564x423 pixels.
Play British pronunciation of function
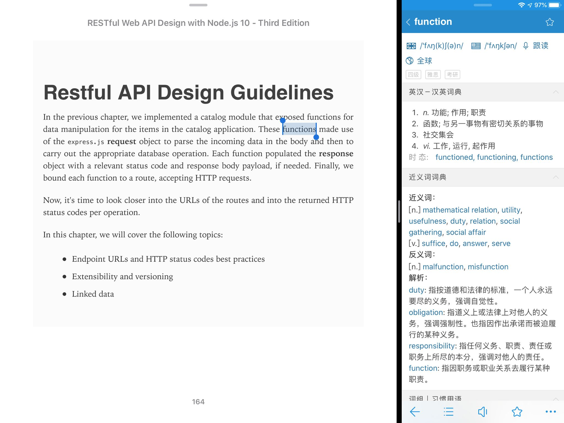point(411,46)
